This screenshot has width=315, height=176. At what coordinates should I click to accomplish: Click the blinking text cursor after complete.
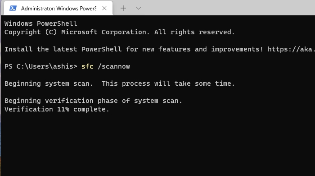coord(110,109)
